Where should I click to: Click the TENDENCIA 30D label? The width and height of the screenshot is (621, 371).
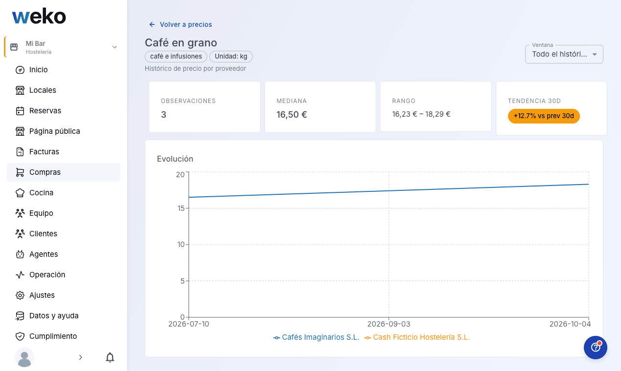(534, 101)
